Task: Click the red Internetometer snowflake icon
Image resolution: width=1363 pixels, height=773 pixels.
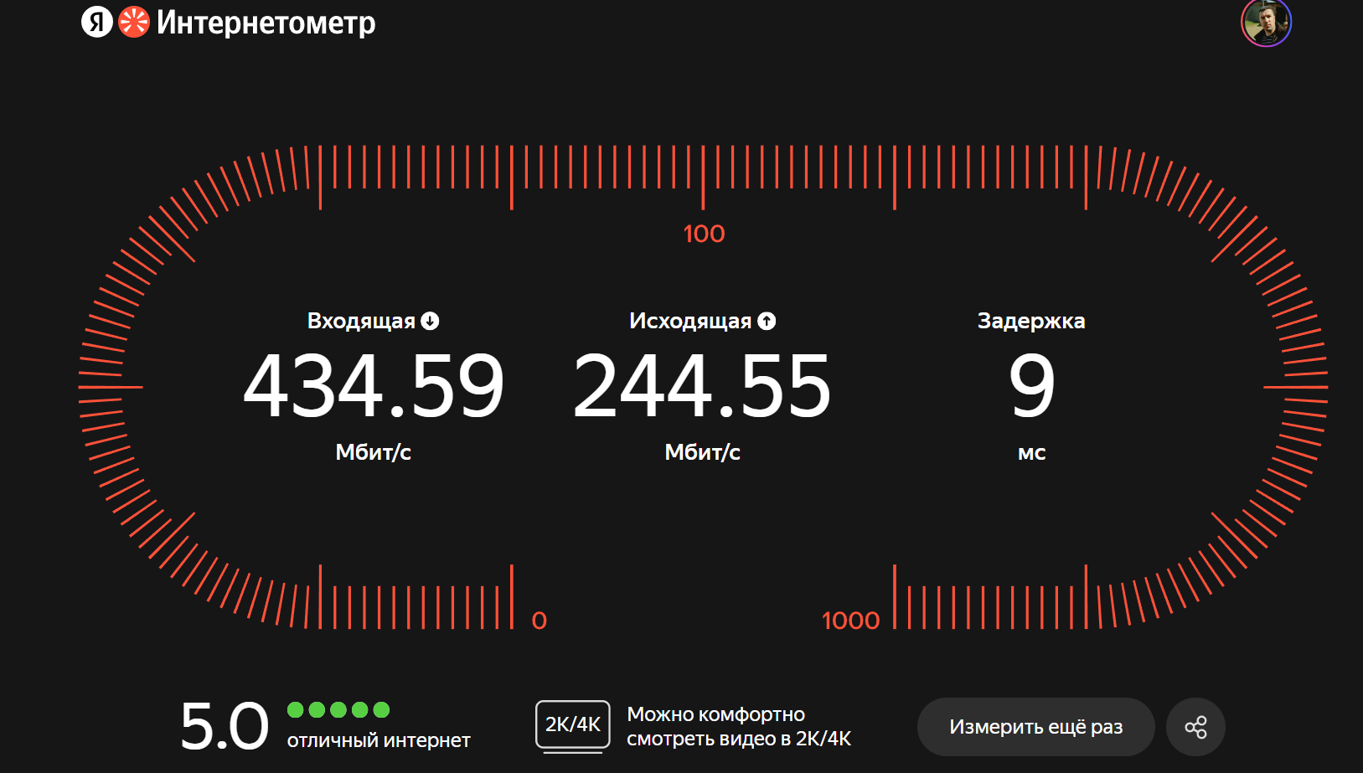Action: (x=133, y=23)
